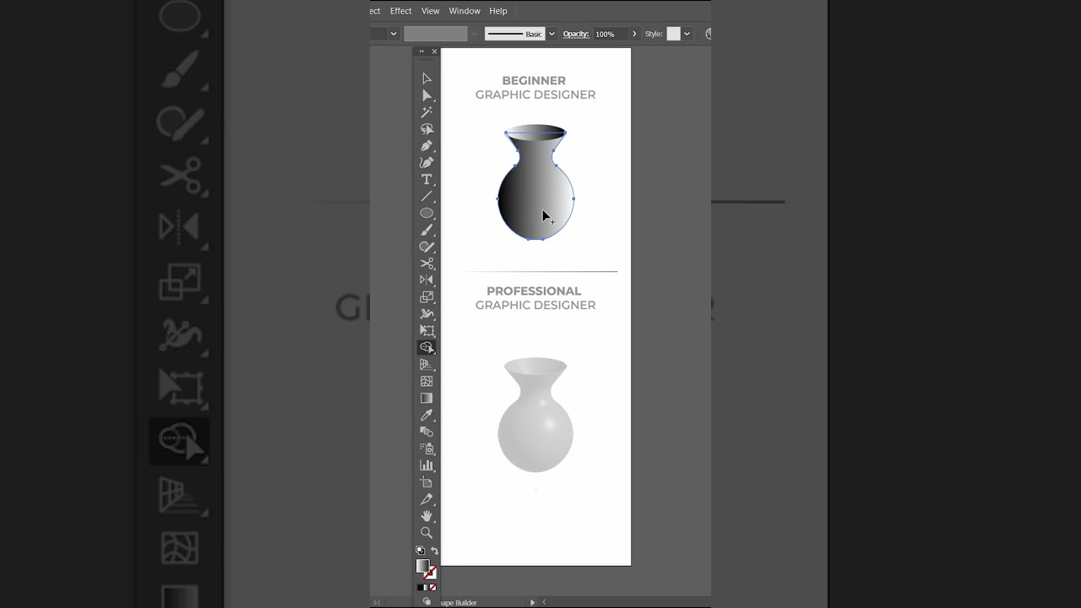
Task: Choose the Free Transform tool
Action: click(426, 331)
